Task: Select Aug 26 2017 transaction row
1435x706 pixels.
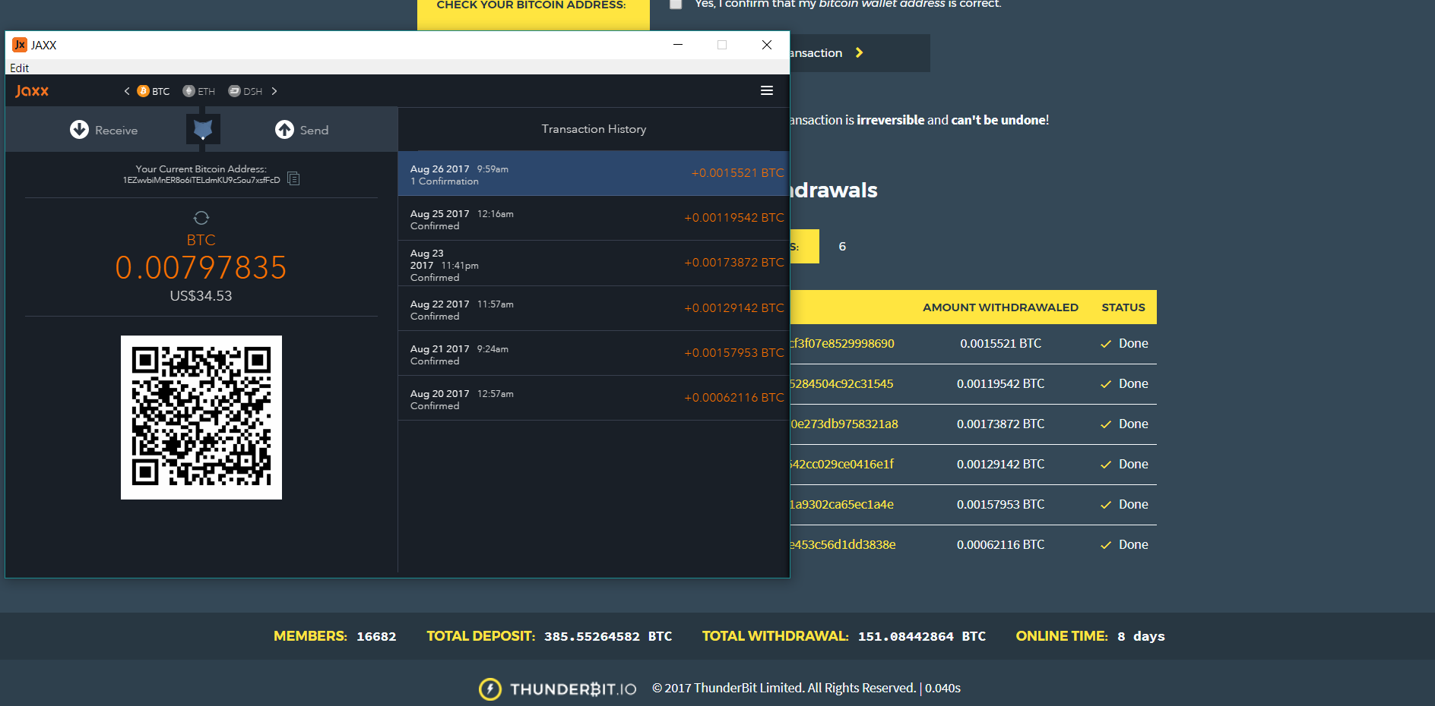Action: coord(594,174)
